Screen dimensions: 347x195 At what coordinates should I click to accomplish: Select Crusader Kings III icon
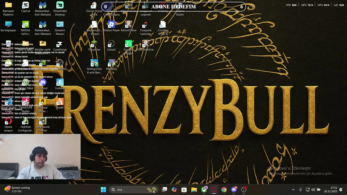point(163,28)
